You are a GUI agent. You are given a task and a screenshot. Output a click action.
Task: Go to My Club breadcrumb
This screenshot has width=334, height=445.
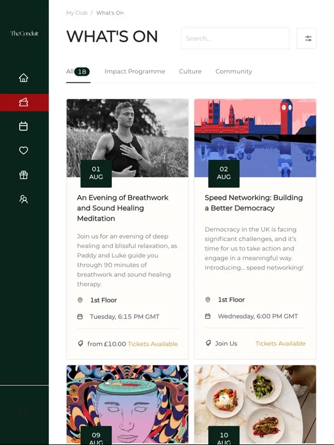point(77,13)
